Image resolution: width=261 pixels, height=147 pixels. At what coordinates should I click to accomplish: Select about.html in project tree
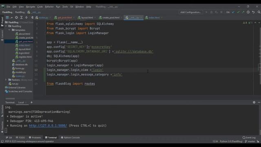click(23, 34)
